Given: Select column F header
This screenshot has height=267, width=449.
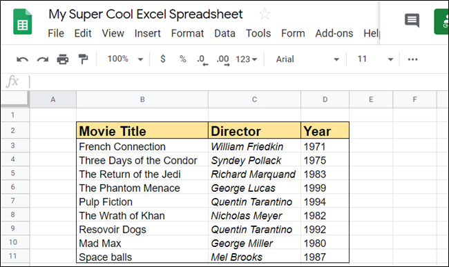Looking at the screenshot, I should (x=414, y=99).
